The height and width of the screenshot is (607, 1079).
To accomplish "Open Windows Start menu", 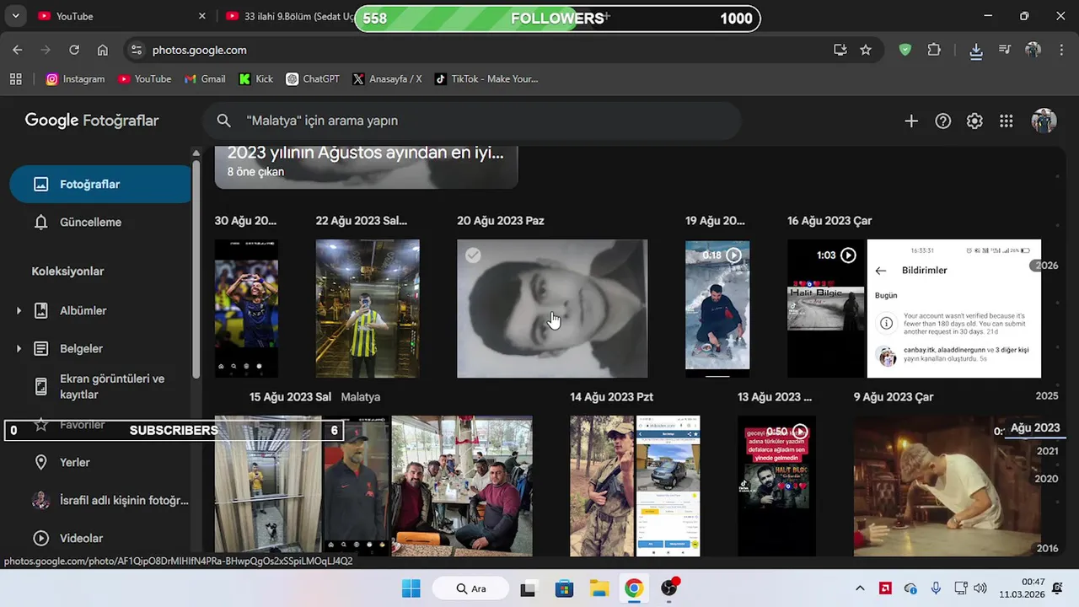I will (x=411, y=588).
